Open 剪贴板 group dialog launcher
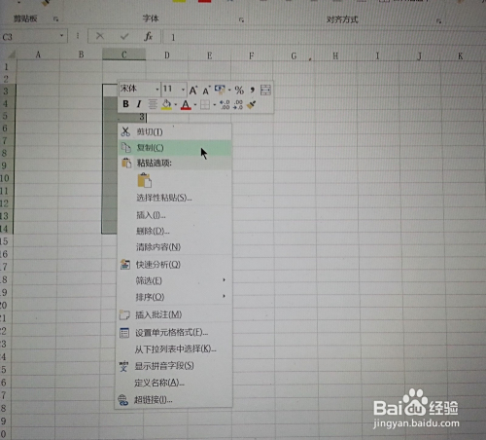The image size is (486, 440). point(55,19)
